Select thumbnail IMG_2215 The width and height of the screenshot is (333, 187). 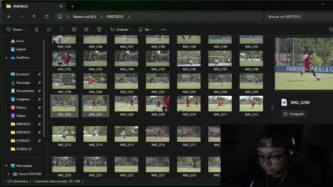pos(127,136)
